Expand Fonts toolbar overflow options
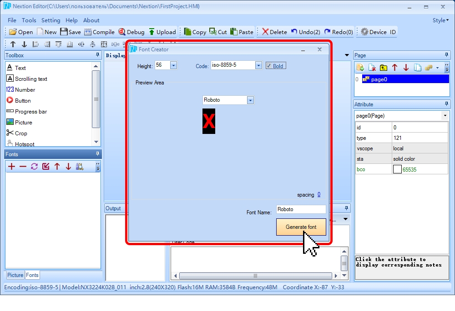The height and width of the screenshot is (311, 455). [x=98, y=167]
